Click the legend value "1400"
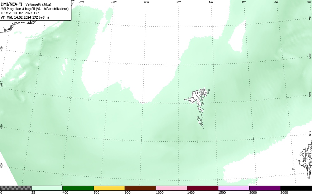 (x=191, y=193)
